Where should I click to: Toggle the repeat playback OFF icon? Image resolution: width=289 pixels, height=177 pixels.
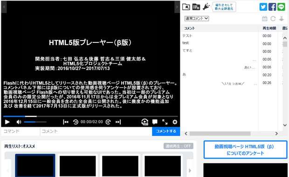[144, 122]
